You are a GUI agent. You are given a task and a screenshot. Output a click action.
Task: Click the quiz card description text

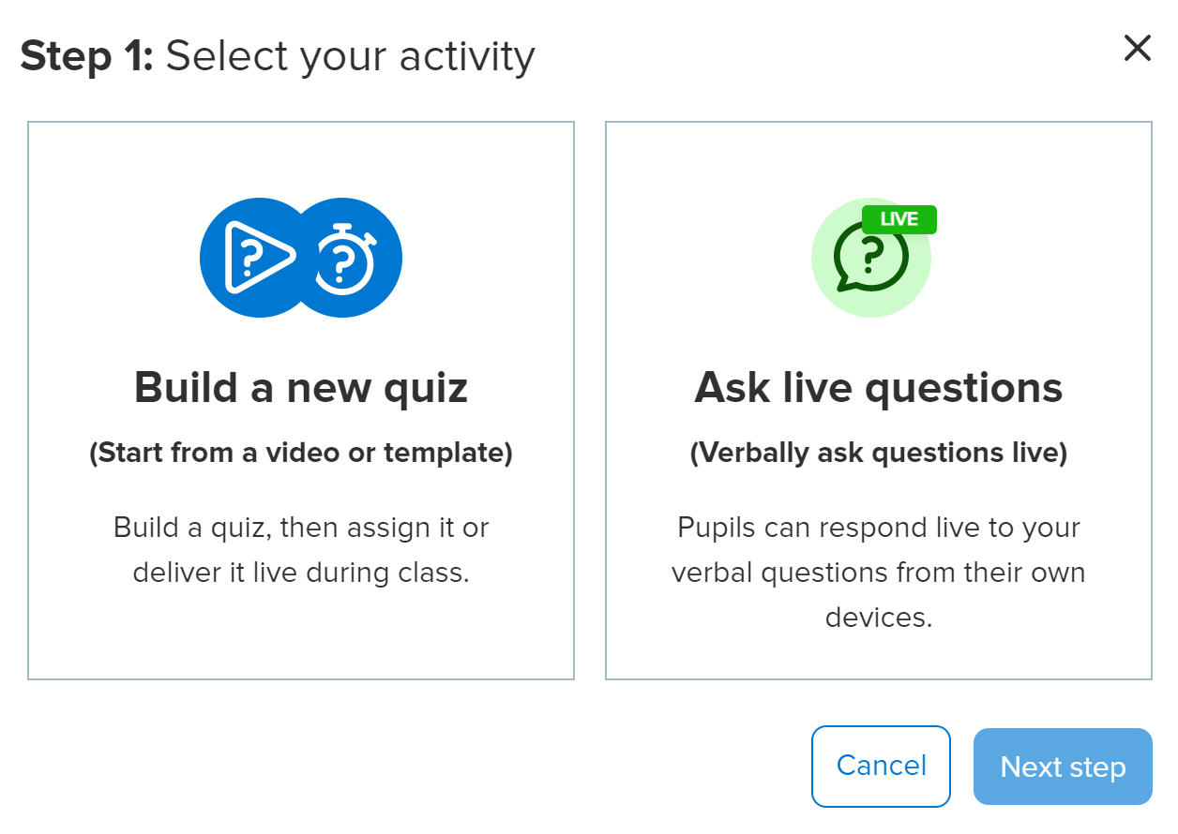pos(300,550)
